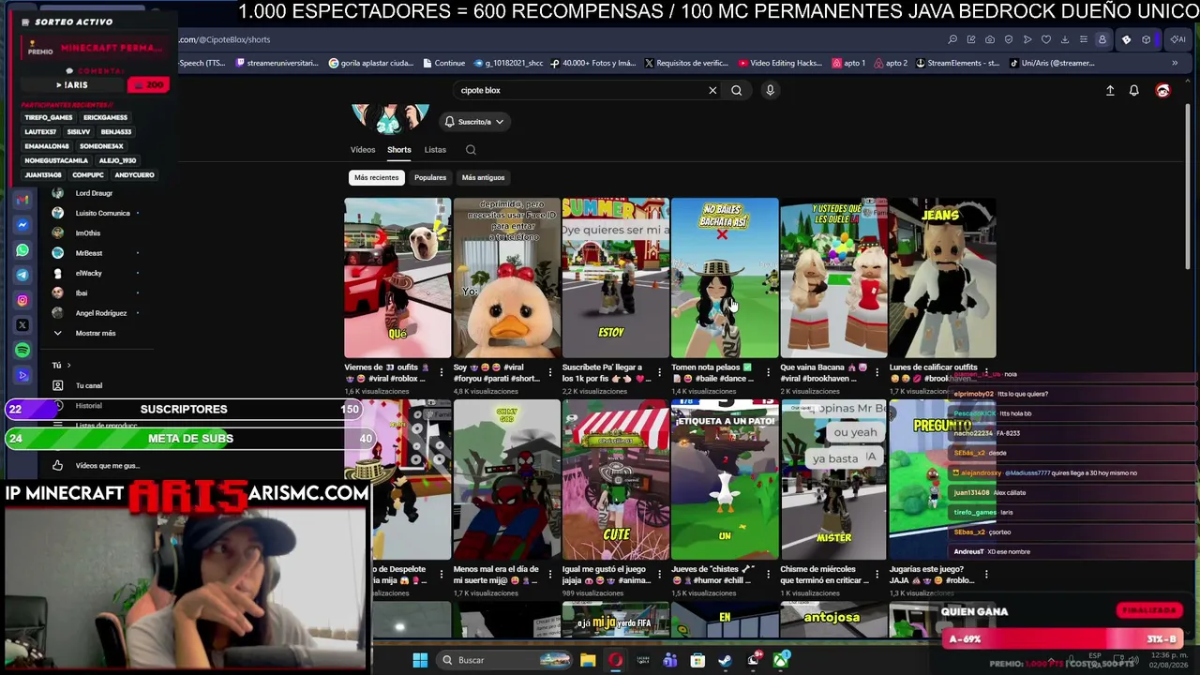Click the YouTube search field 'cipote blox'

click(581, 90)
